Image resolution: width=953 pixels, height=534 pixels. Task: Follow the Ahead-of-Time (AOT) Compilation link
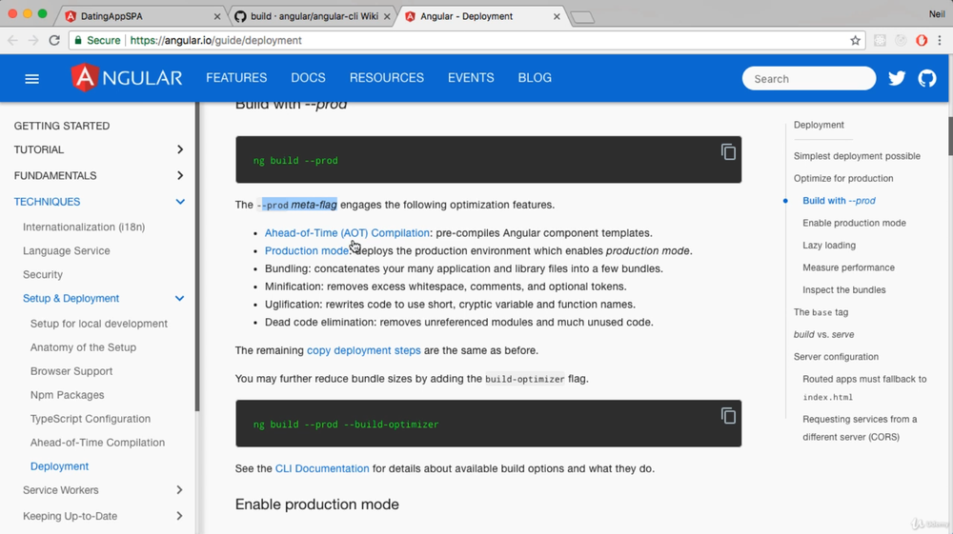[347, 233]
